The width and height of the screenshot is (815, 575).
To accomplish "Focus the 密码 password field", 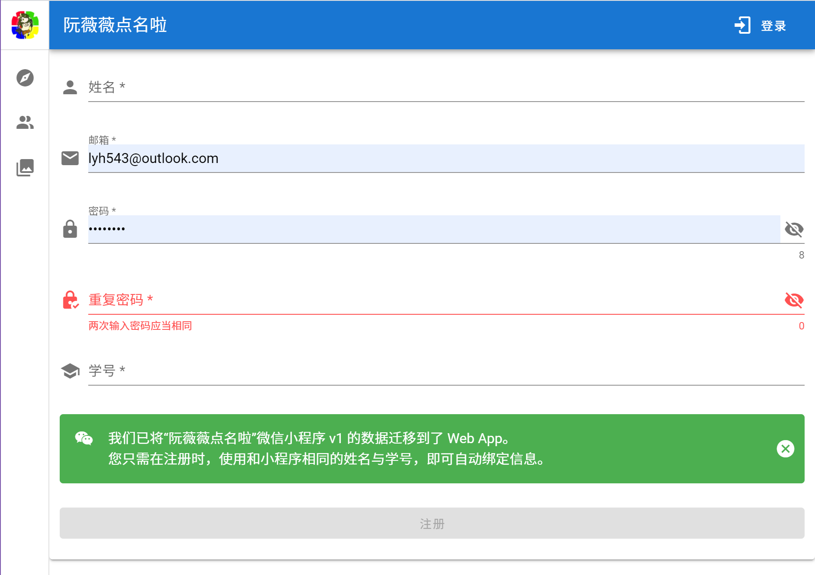I will click(x=434, y=229).
